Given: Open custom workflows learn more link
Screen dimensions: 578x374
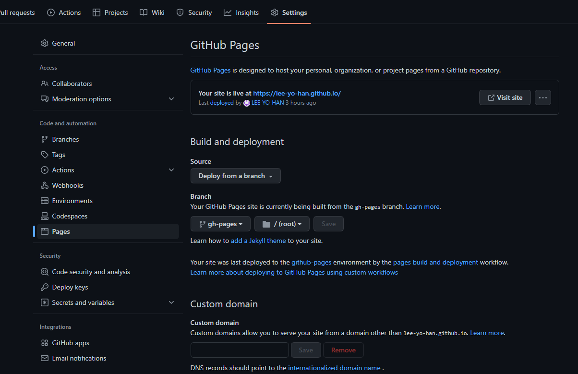Looking at the screenshot, I should click(x=294, y=272).
